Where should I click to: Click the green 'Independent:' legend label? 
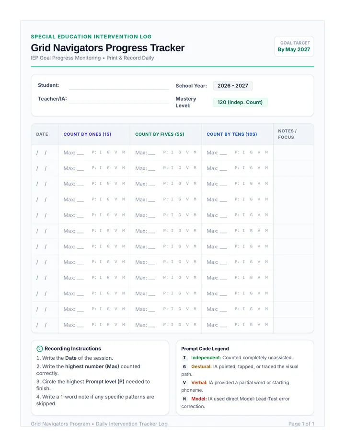206,358
